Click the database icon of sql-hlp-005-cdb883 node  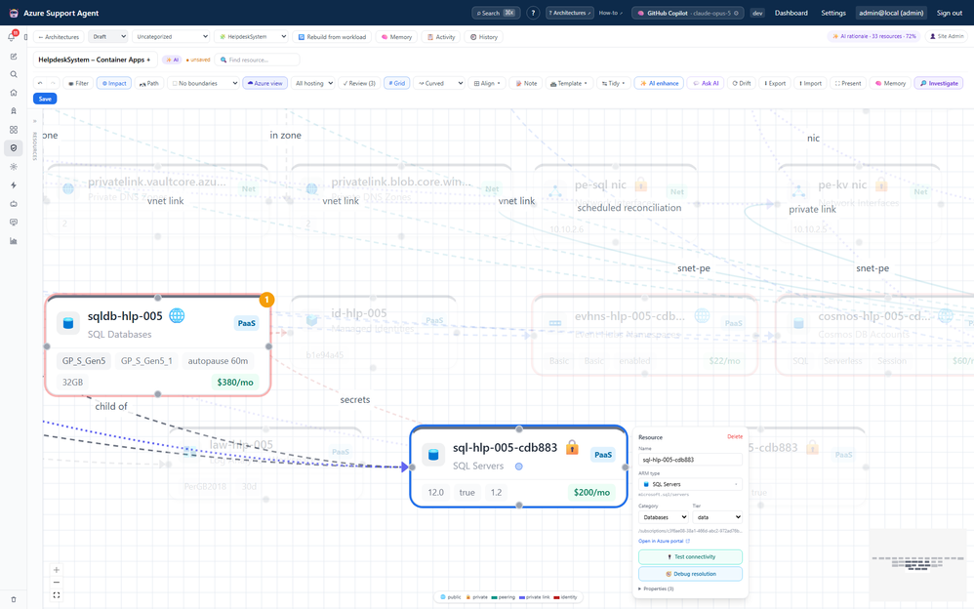tap(433, 455)
